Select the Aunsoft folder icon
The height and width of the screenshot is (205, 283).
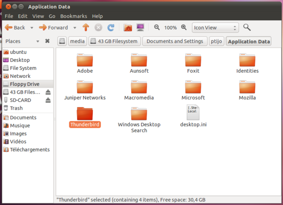point(139,60)
